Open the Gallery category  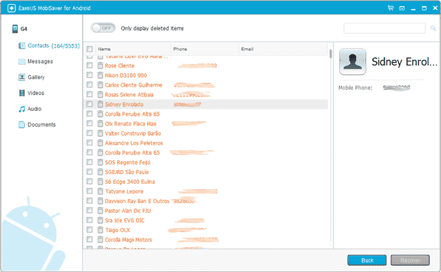click(x=36, y=77)
